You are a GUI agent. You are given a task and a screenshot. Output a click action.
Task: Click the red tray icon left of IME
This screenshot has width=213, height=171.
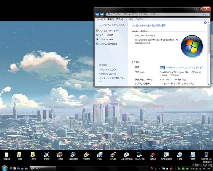tap(152, 168)
